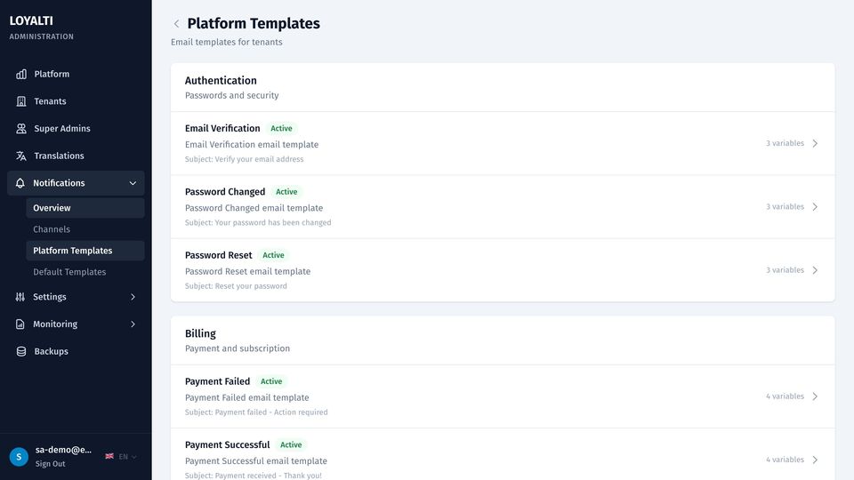The width and height of the screenshot is (854, 480).
Task: Click the UK flag language icon
Action: click(109, 456)
